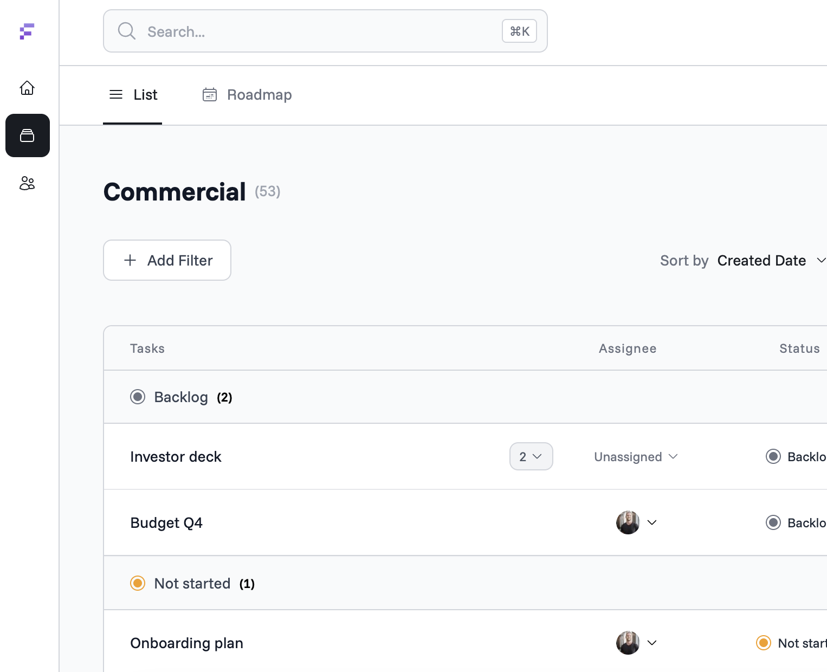Click the Backlog status radio for Investor deck
The width and height of the screenshot is (827, 672).
[x=773, y=456]
